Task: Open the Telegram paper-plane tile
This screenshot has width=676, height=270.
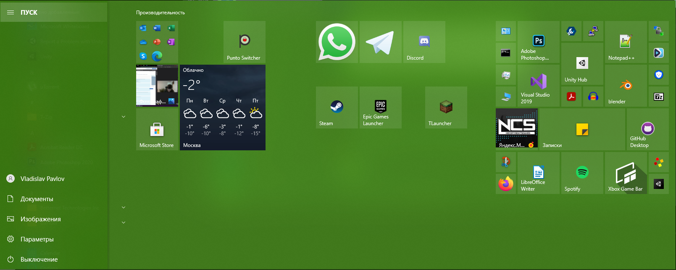Action: pyautogui.click(x=381, y=42)
